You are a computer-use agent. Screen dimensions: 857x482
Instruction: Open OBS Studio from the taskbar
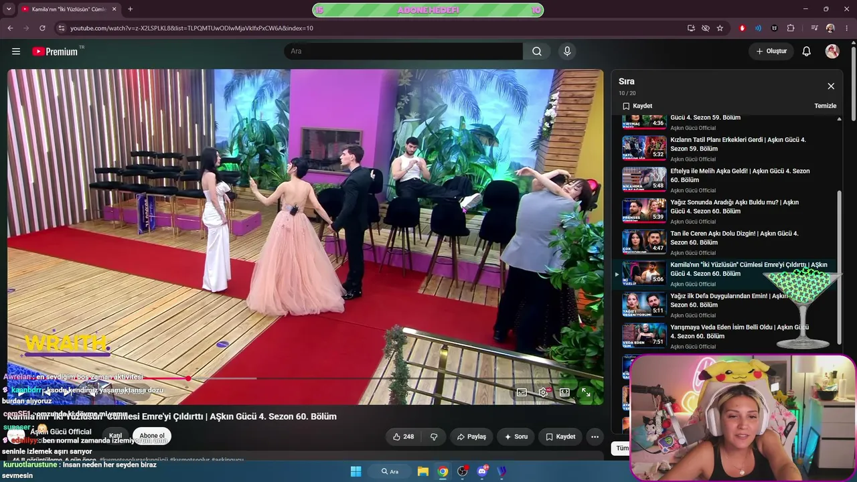pyautogui.click(x=462, y=471)
